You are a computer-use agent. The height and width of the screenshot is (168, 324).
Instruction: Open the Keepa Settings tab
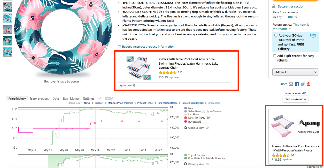(x=89, y=99)
